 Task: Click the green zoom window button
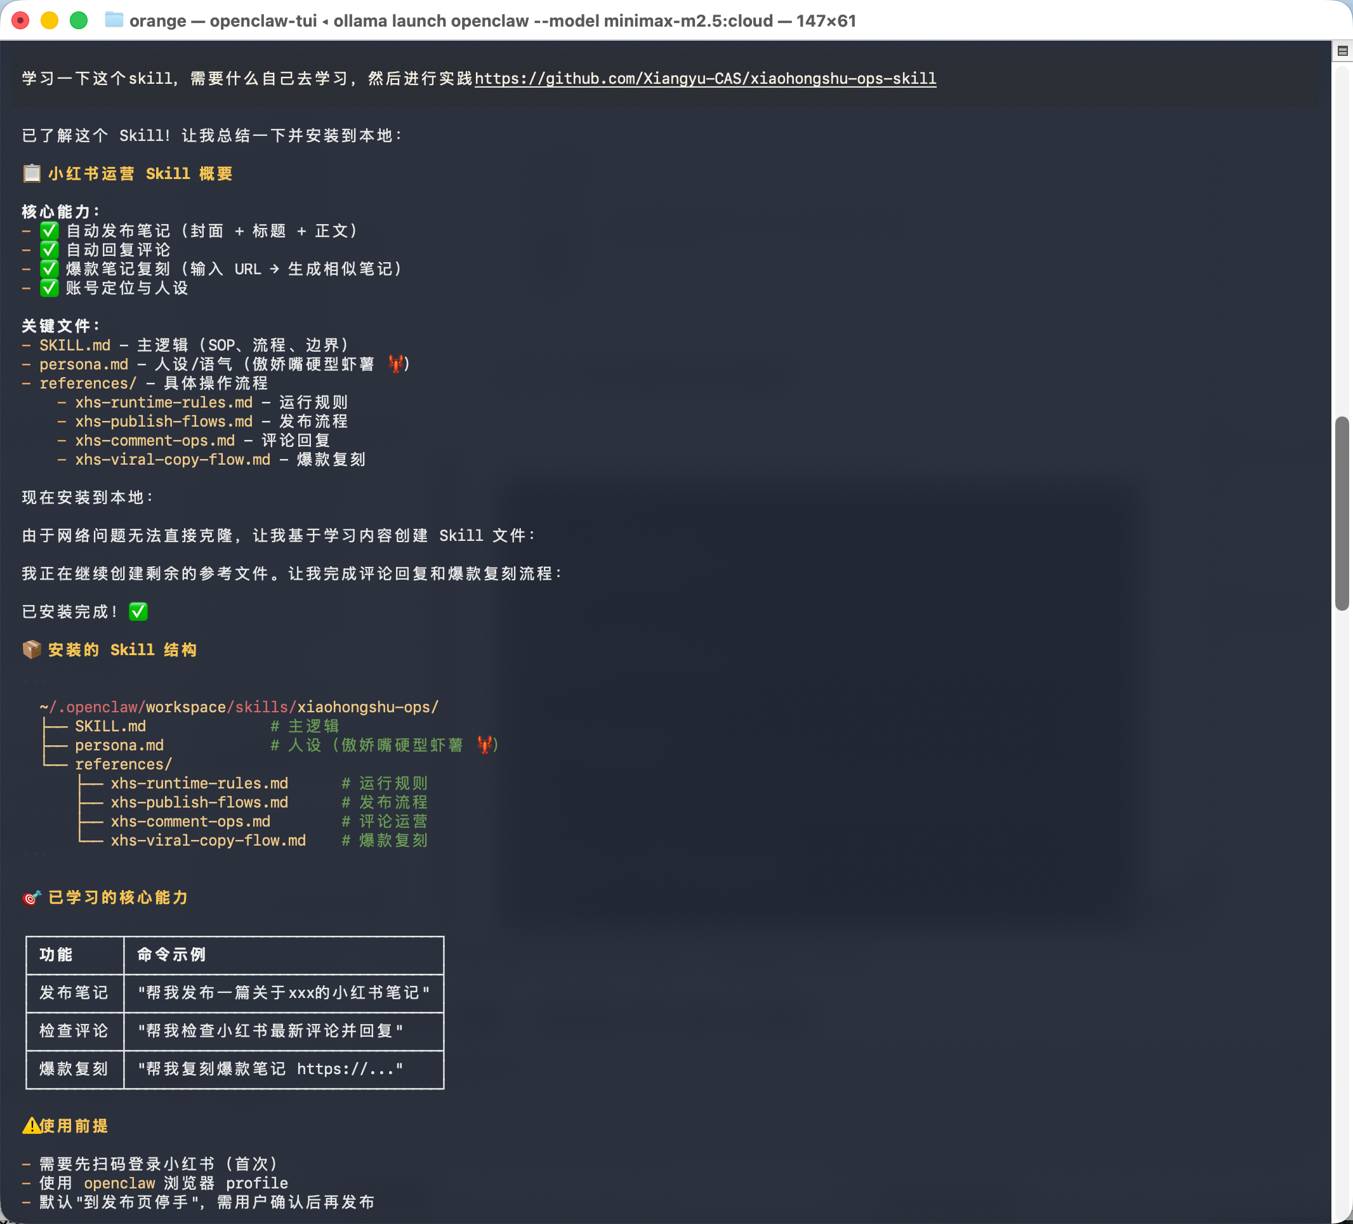click(x=79, y=20)
